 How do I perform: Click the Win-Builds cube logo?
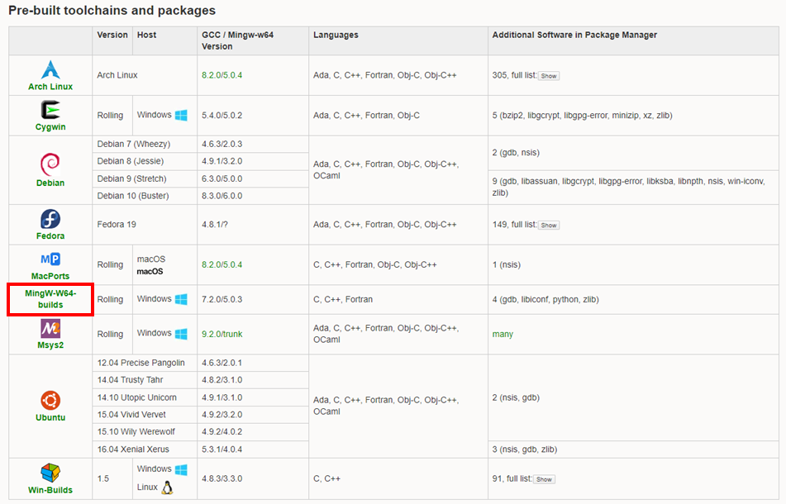(50, 473)
